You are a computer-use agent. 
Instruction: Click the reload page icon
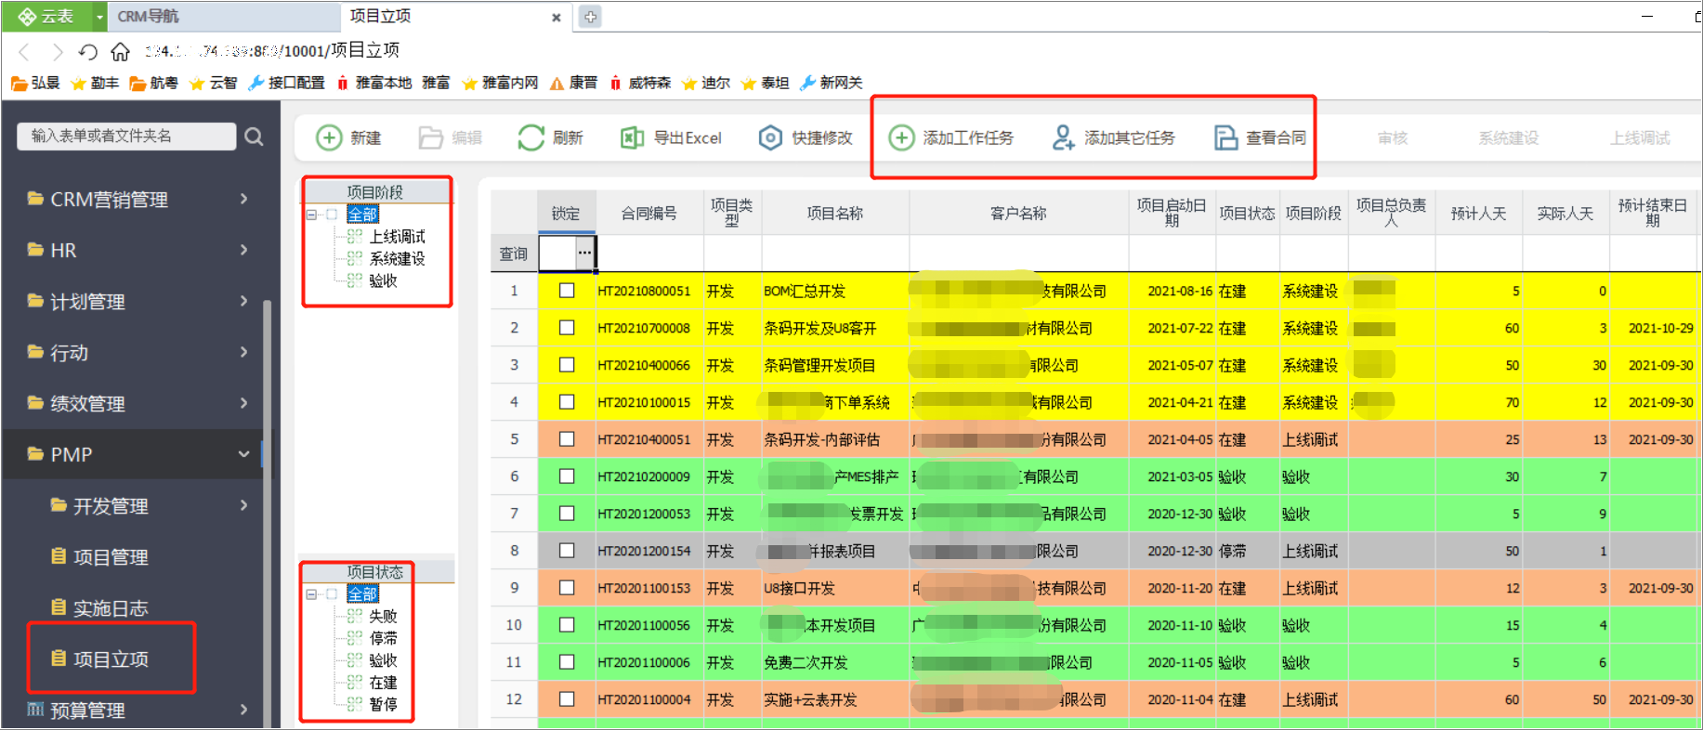[x=87, y=51]
